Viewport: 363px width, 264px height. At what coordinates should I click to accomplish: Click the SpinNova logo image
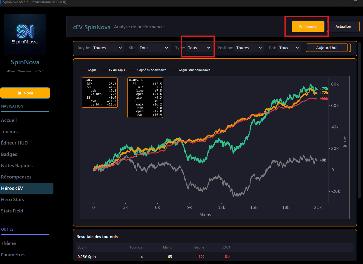(25, 34)
